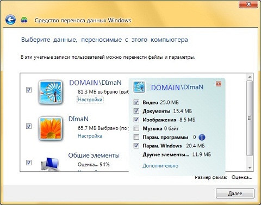This screenshot has height=205, width=261.
Task: Click the 'Музыка' label in popup
Action: pyautogui.click(x=152, y=128)
